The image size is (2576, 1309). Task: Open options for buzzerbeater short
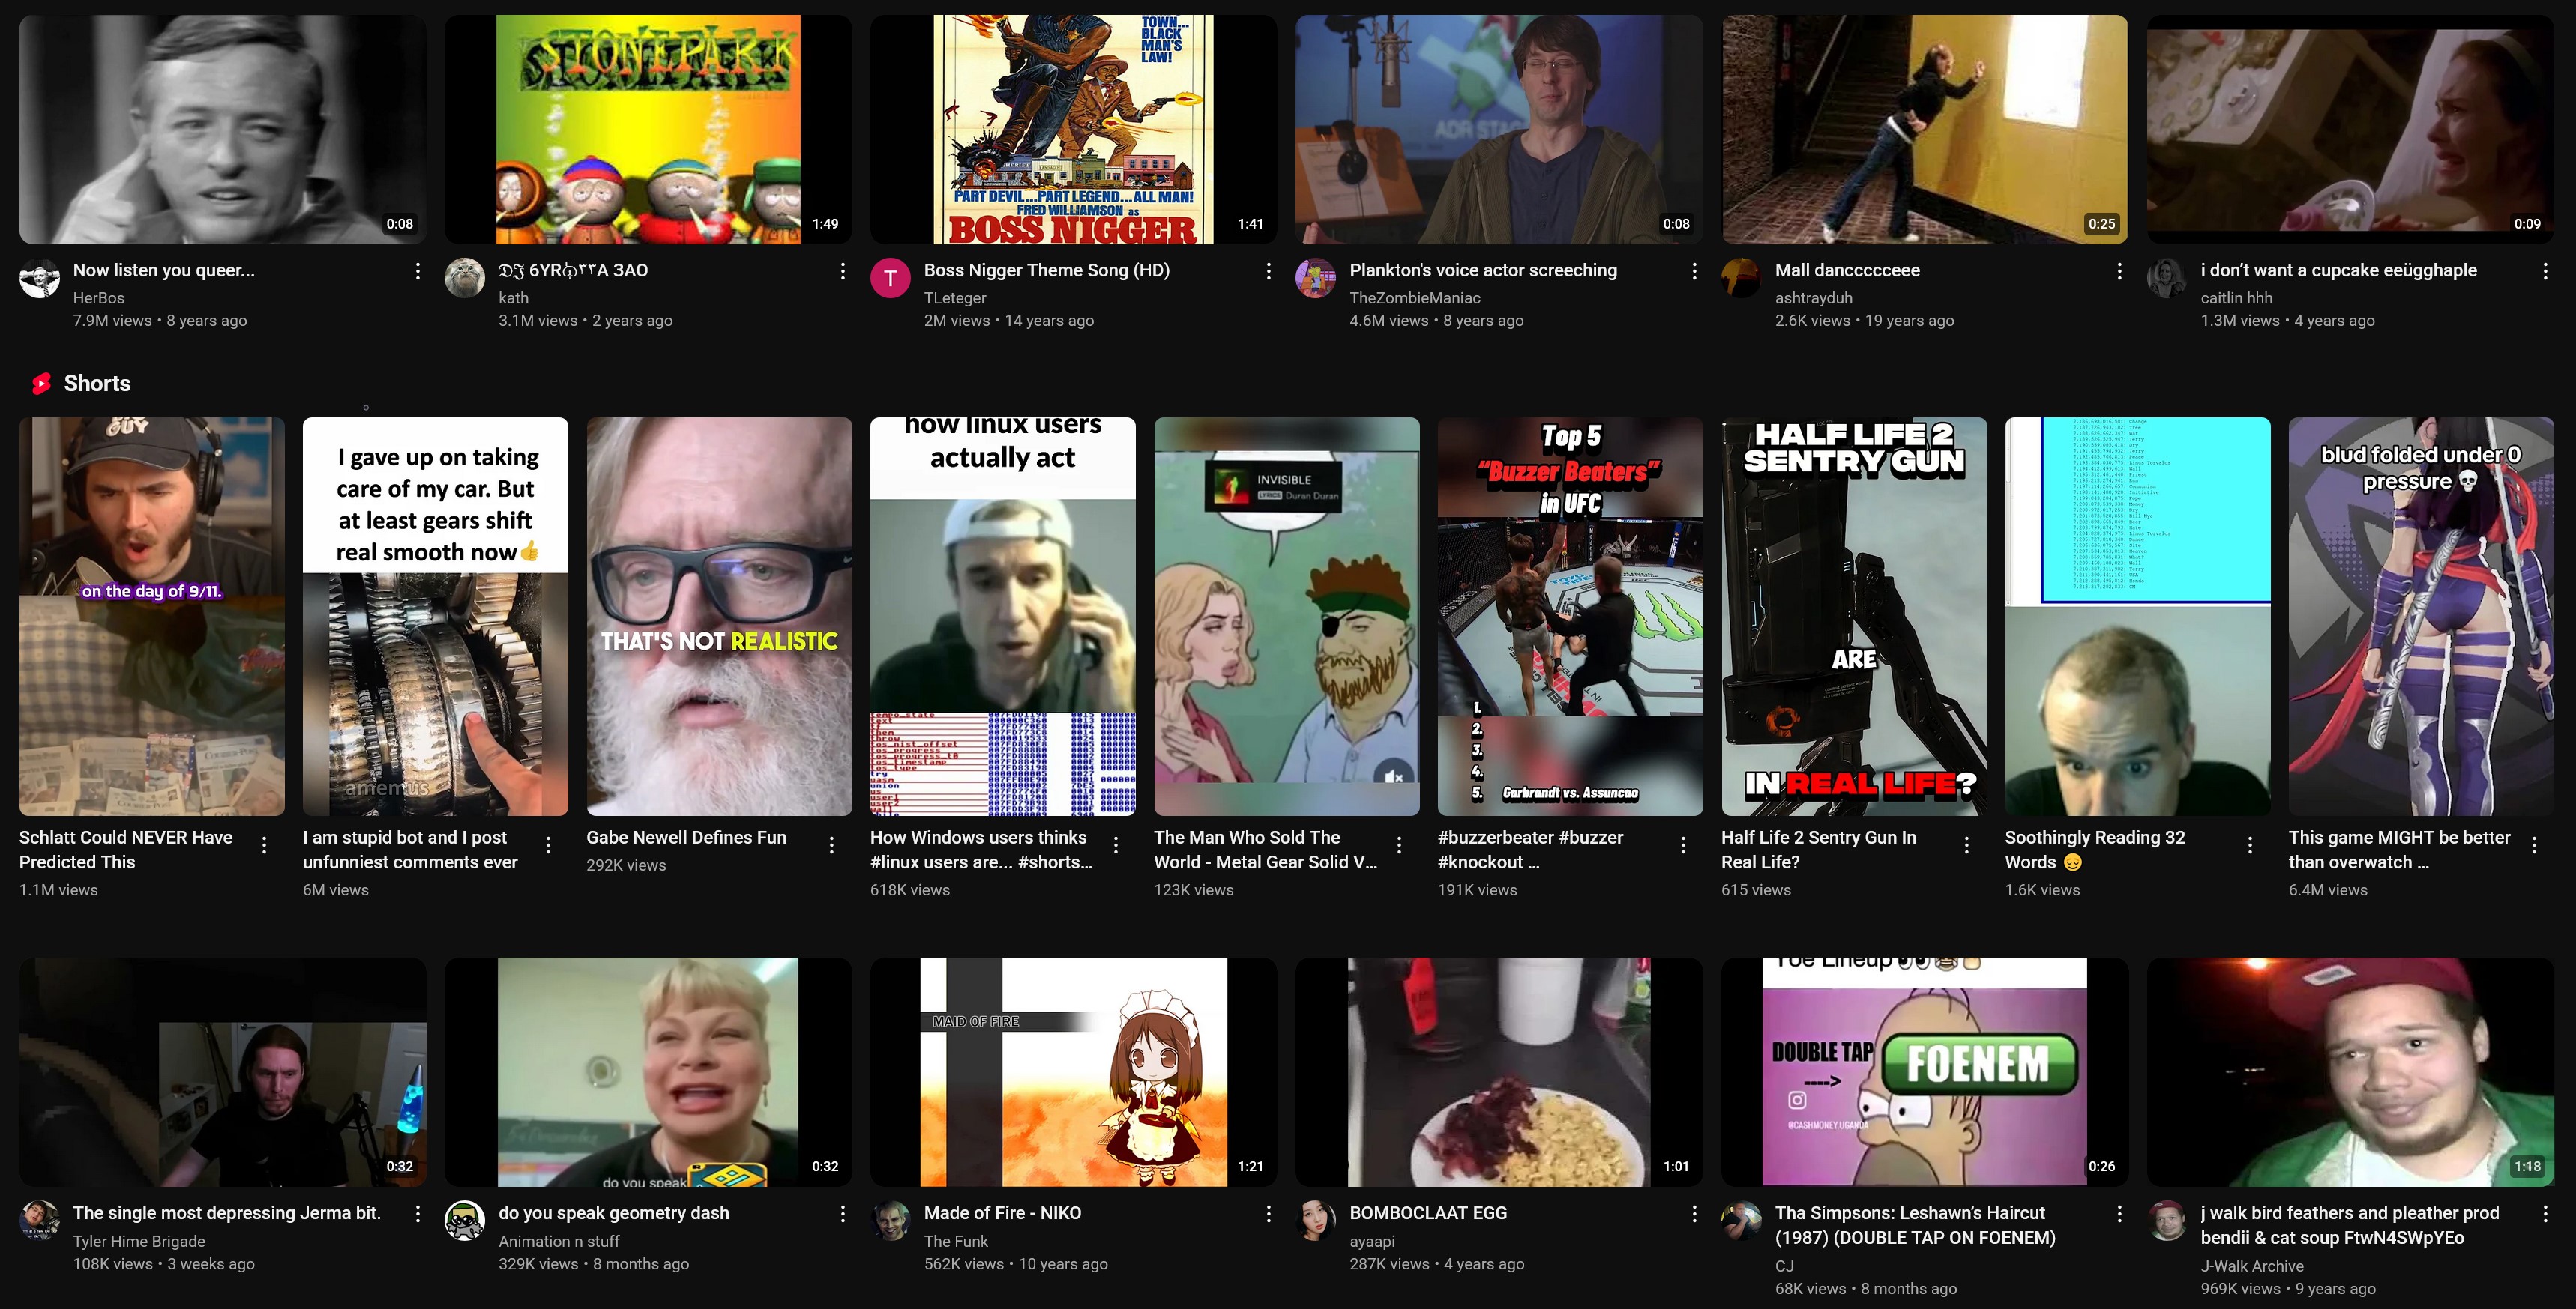point(1683,845)
